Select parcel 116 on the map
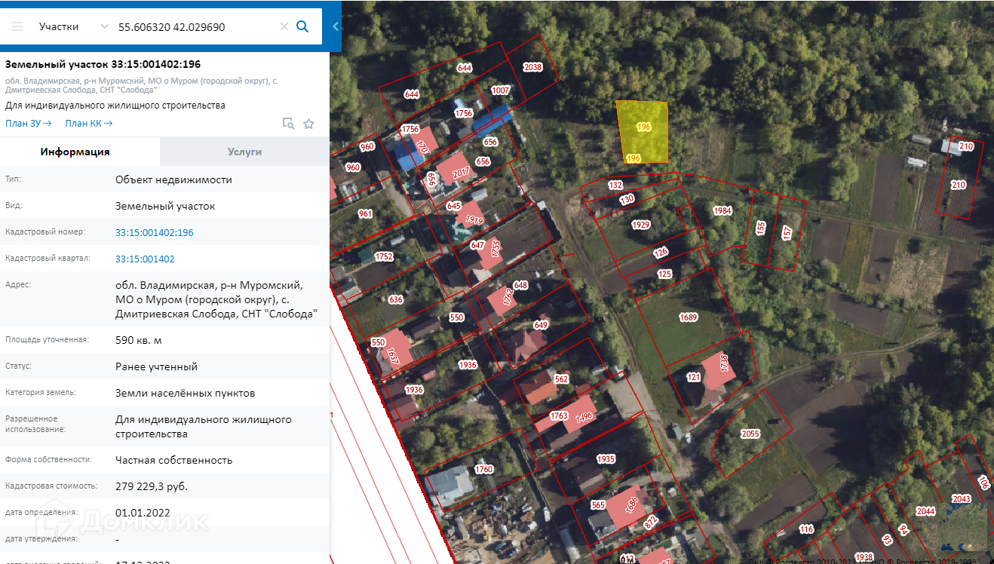Screen dimensions: 994x564 tap(806, 529)
